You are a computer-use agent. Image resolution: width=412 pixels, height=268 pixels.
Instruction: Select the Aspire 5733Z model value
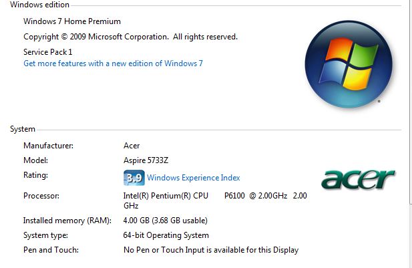tap(146, 160)
